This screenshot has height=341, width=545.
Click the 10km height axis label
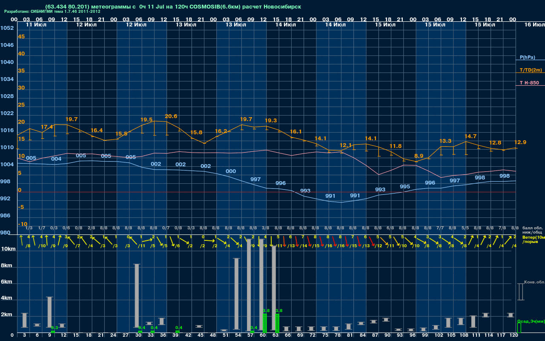[x=9, y=249]
